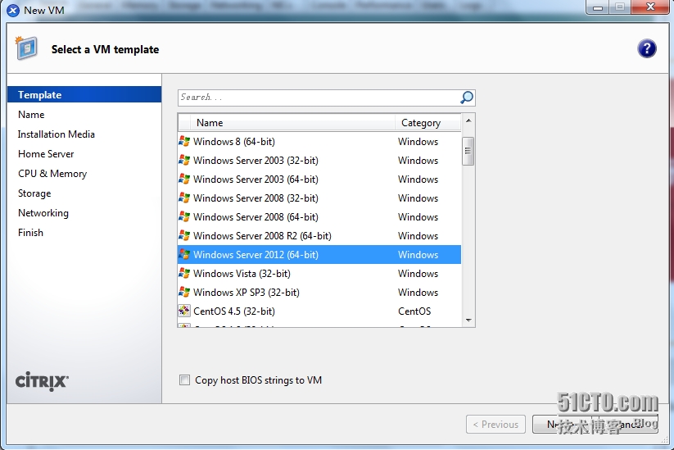This screenshot has width=674, height=450.
Task: Minimize the New VM window
Action: [598, 7]
